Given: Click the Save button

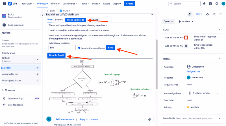Looking at the screenshot, I should (110, 48).
